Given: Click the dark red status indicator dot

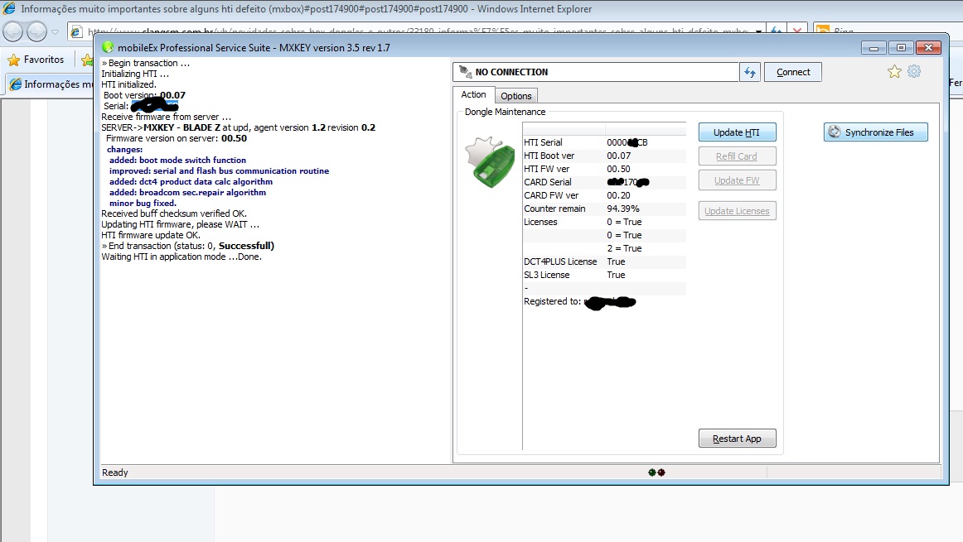Looking at the screenshot, I should click(x=661, y=472).
